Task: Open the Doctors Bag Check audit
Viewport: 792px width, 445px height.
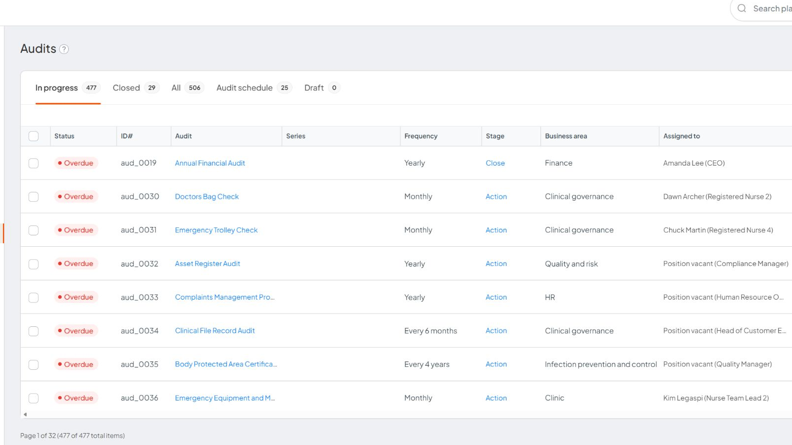Action: click(x=207, y=197)
